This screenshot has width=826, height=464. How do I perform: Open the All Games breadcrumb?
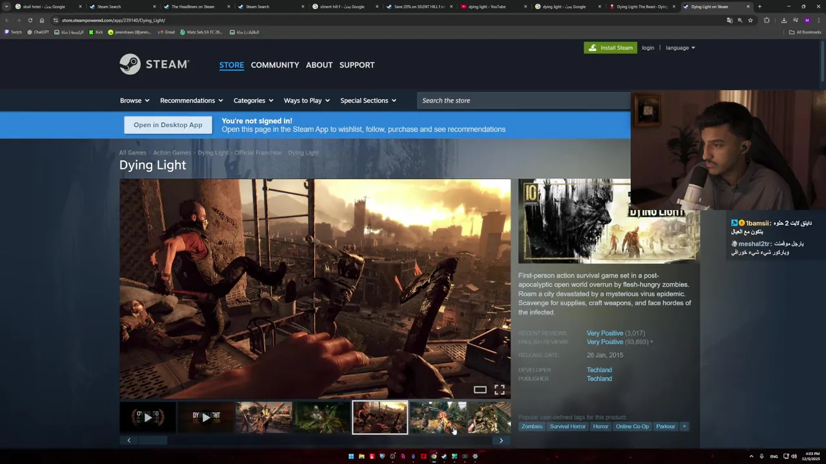tap(132, 153)
